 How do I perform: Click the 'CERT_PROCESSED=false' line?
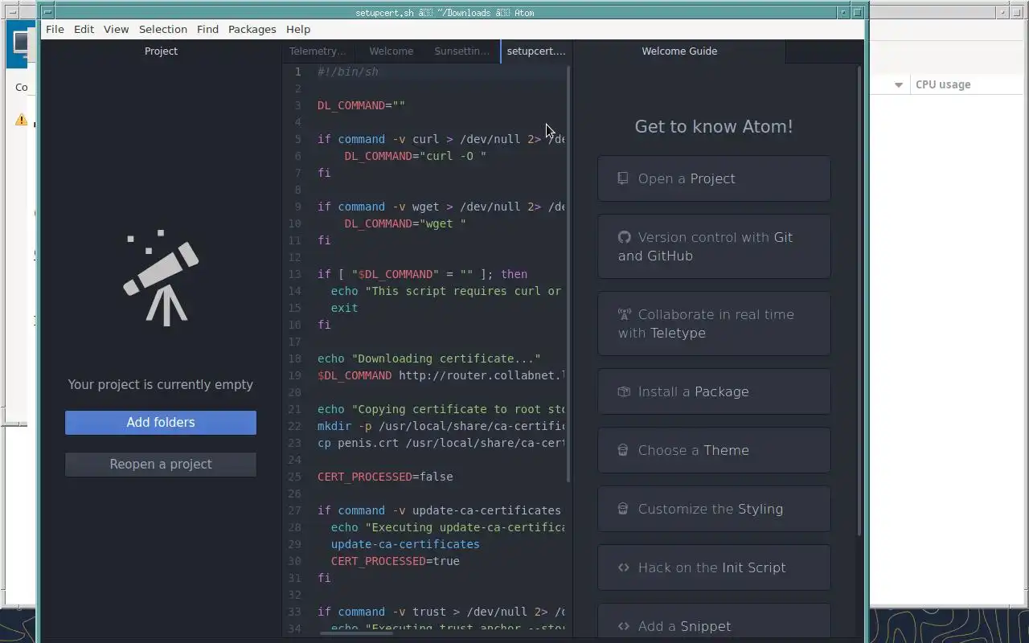tap(385, 477)
